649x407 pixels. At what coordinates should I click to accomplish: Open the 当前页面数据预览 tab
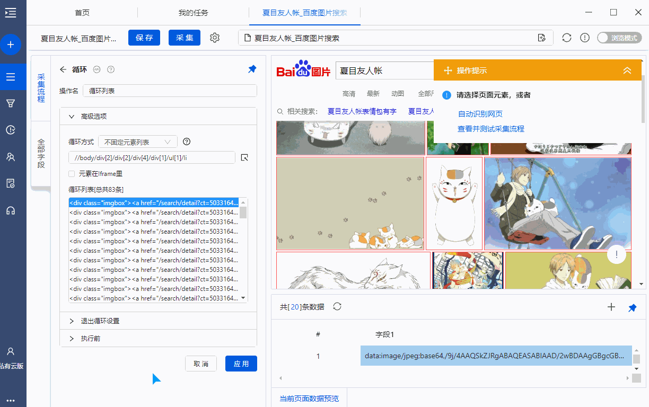(x=309, y=398)
